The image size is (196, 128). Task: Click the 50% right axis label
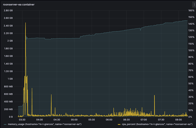tap(191, 84)
